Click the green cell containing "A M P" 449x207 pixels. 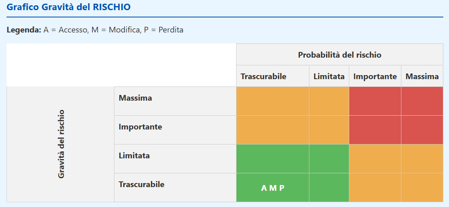273,188
